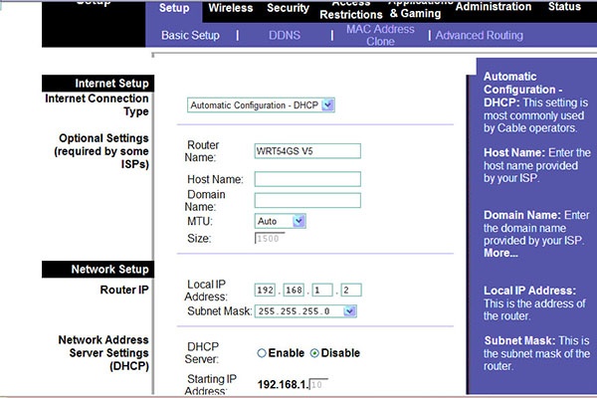Enable the DHCP Server radio button
The height and width of the screenshot is (398, 597).
(262, 353)
